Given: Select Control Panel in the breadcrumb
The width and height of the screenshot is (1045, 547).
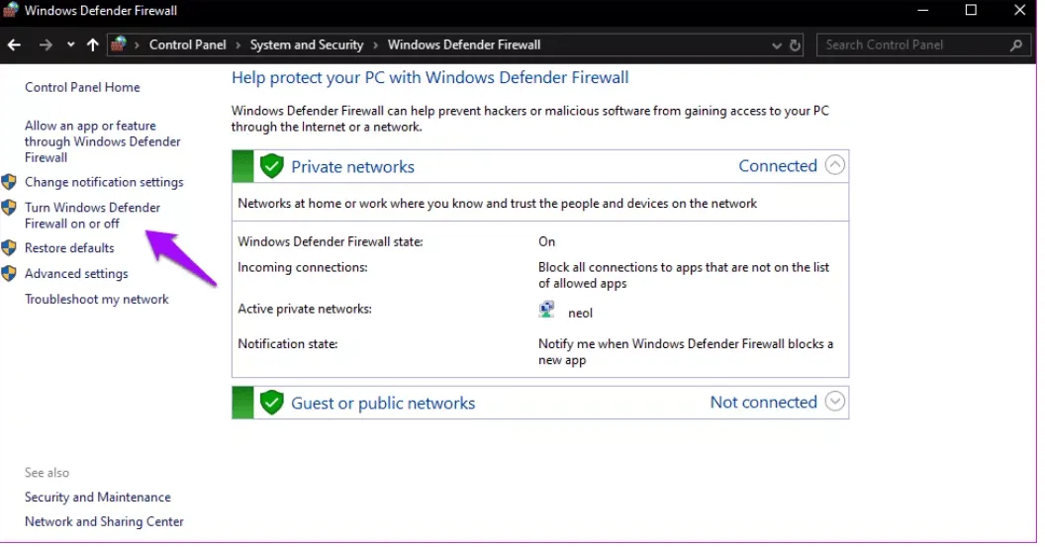Looking at the screenshot, I should pyautogui.click(x=187, y=46).
